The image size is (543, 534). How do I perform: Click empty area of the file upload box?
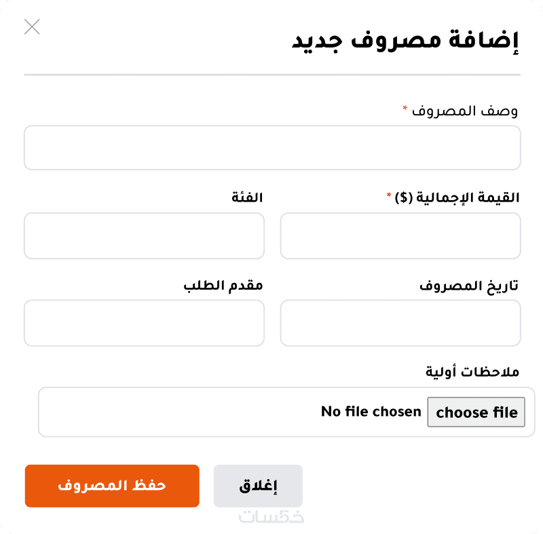pos(176,412)
